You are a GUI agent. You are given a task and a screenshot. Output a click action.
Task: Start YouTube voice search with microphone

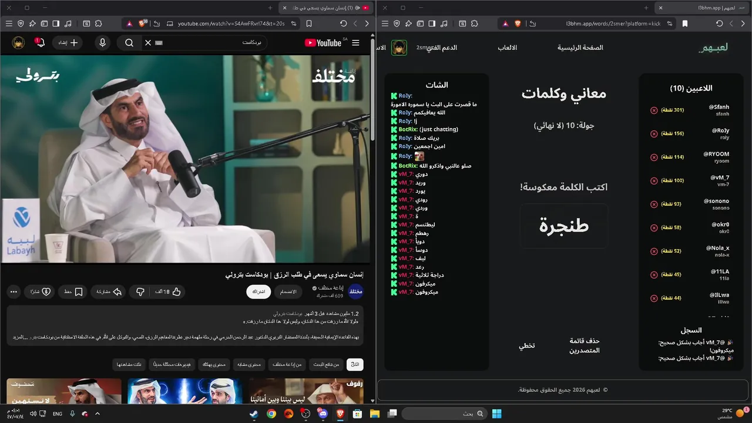pos(103,43)
